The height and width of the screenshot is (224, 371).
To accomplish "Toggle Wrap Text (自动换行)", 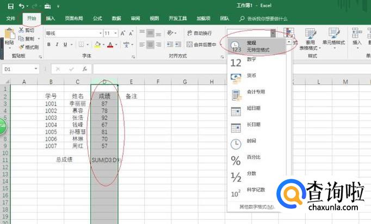I will (199, 33).
